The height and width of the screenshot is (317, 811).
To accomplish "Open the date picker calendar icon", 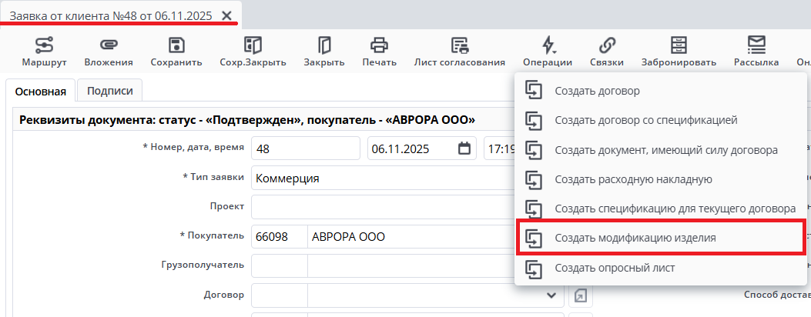I will pos(464,148).
